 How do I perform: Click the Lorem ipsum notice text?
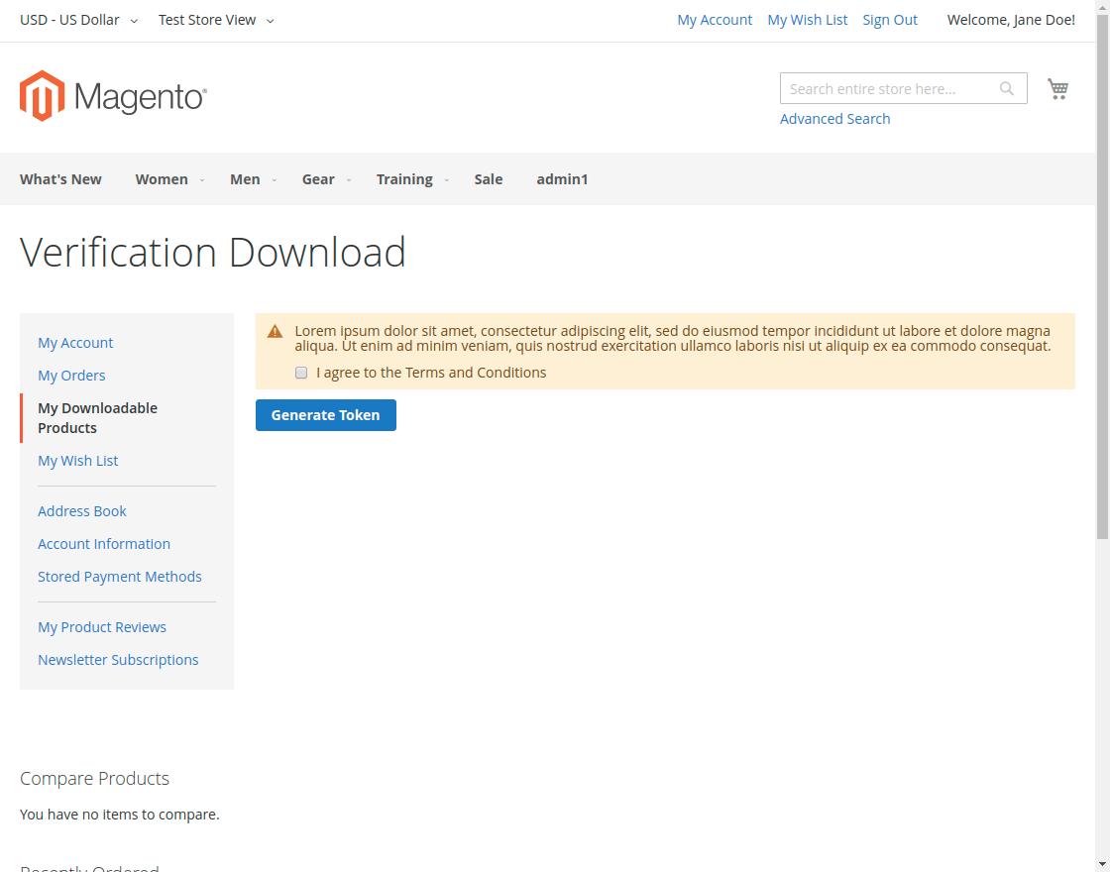click(x=673, y=338)
